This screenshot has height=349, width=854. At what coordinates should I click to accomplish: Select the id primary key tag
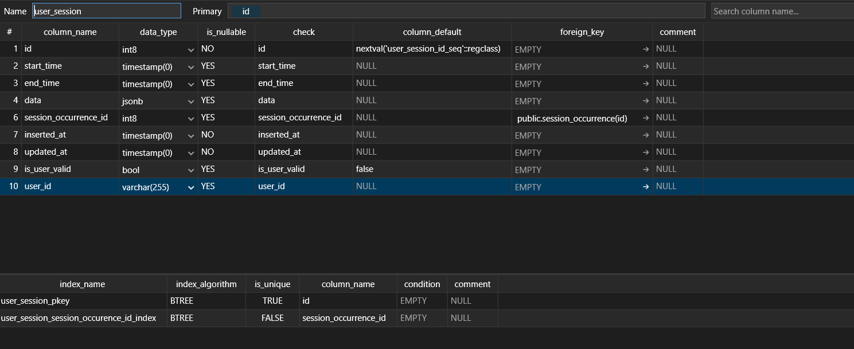pos(245,11)
